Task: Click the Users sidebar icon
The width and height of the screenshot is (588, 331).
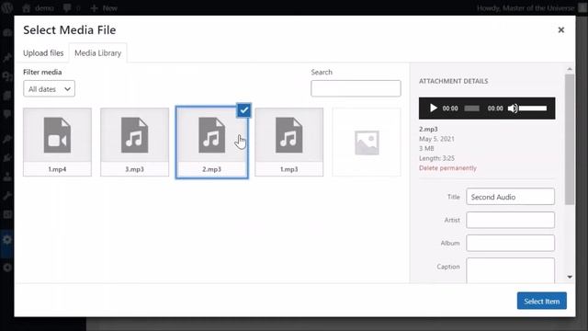Action: tap(7, 177)
